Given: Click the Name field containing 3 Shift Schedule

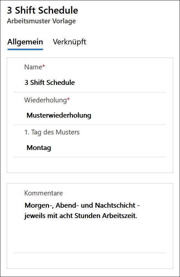Looking at the screenshot, I should click(90, 83).
